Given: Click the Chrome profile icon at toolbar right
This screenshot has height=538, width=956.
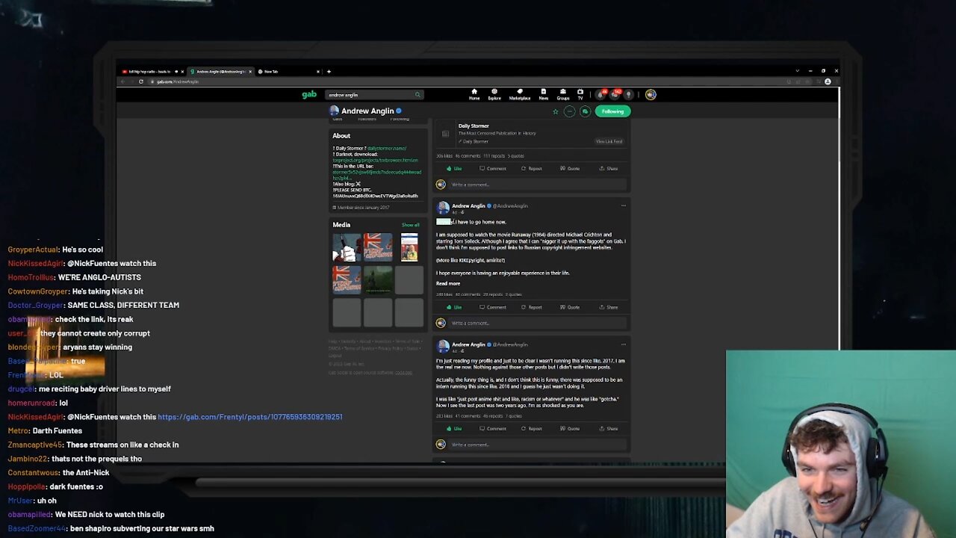Looking at the screenshot, I should point(828,81).
